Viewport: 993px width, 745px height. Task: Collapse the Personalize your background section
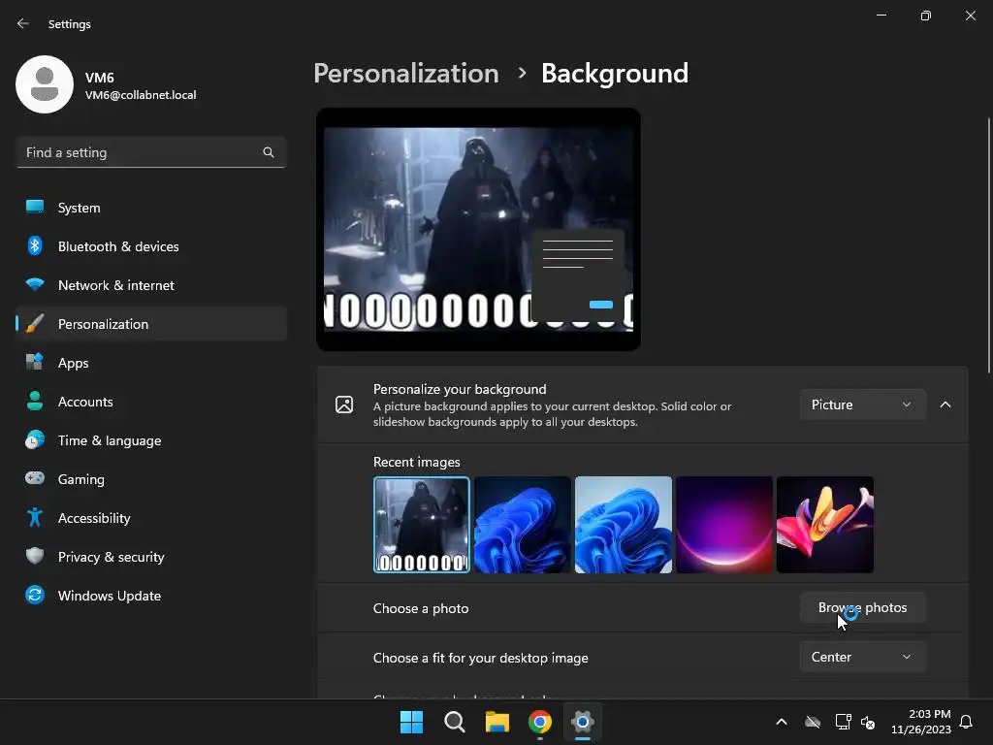coord(945,405)
